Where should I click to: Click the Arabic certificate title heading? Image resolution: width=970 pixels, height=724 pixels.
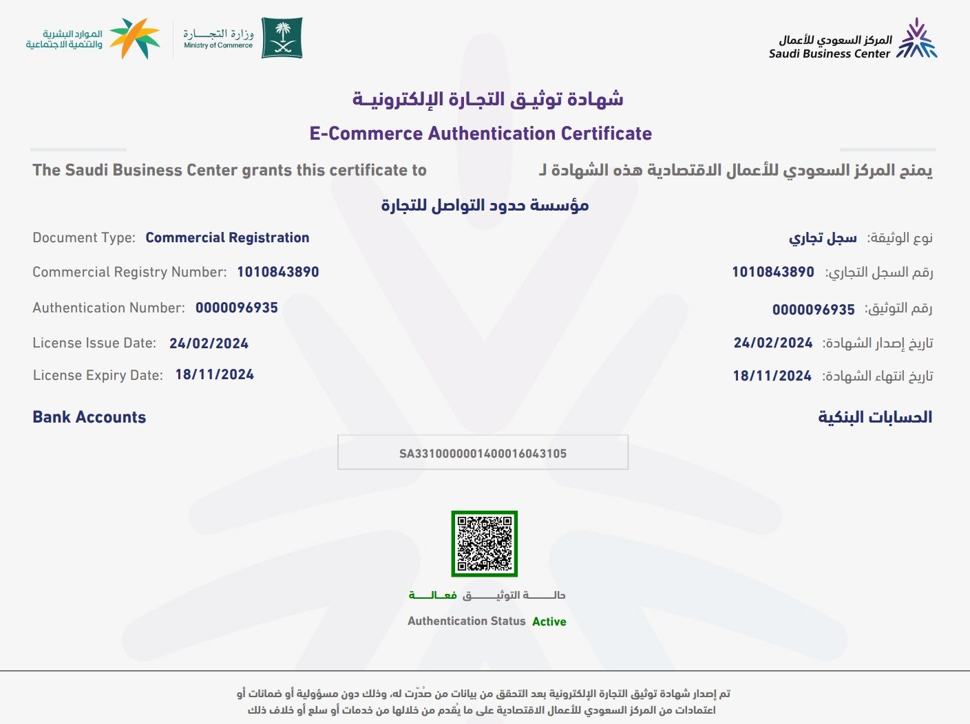coord(487,99)
